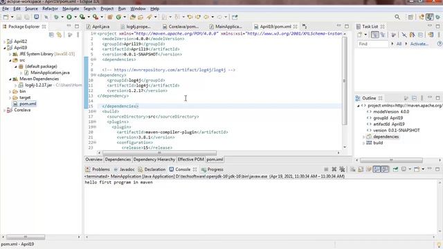Click the Terminate stop icon in Console
This screenshot has width=443, height=249.
pos(326,169)
